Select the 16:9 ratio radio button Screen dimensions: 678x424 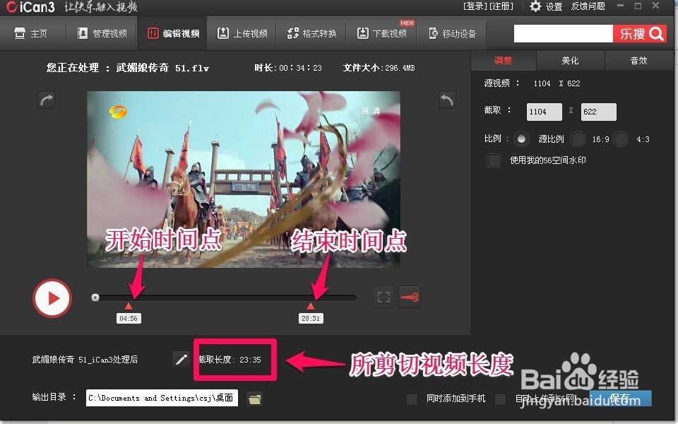tap(578, 139)
